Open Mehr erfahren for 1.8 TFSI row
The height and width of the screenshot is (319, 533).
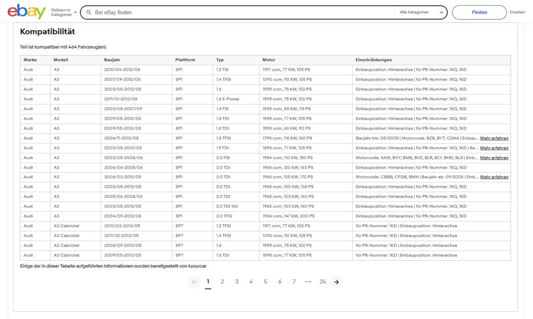coord(494,138)
